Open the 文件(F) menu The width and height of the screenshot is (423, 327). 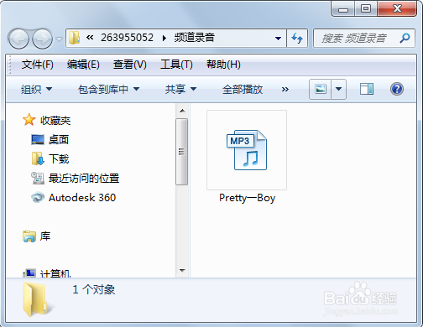click(38, 65)
